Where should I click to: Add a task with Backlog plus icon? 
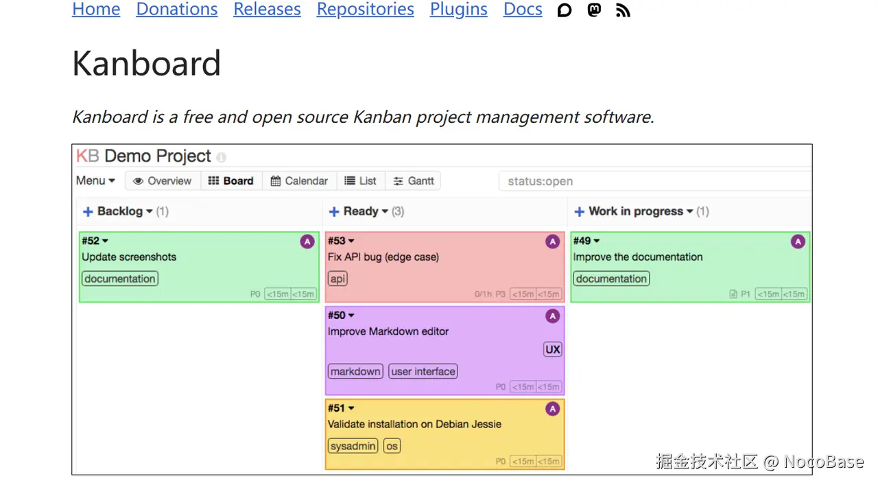pyautogui.click(x=88, y=212)
